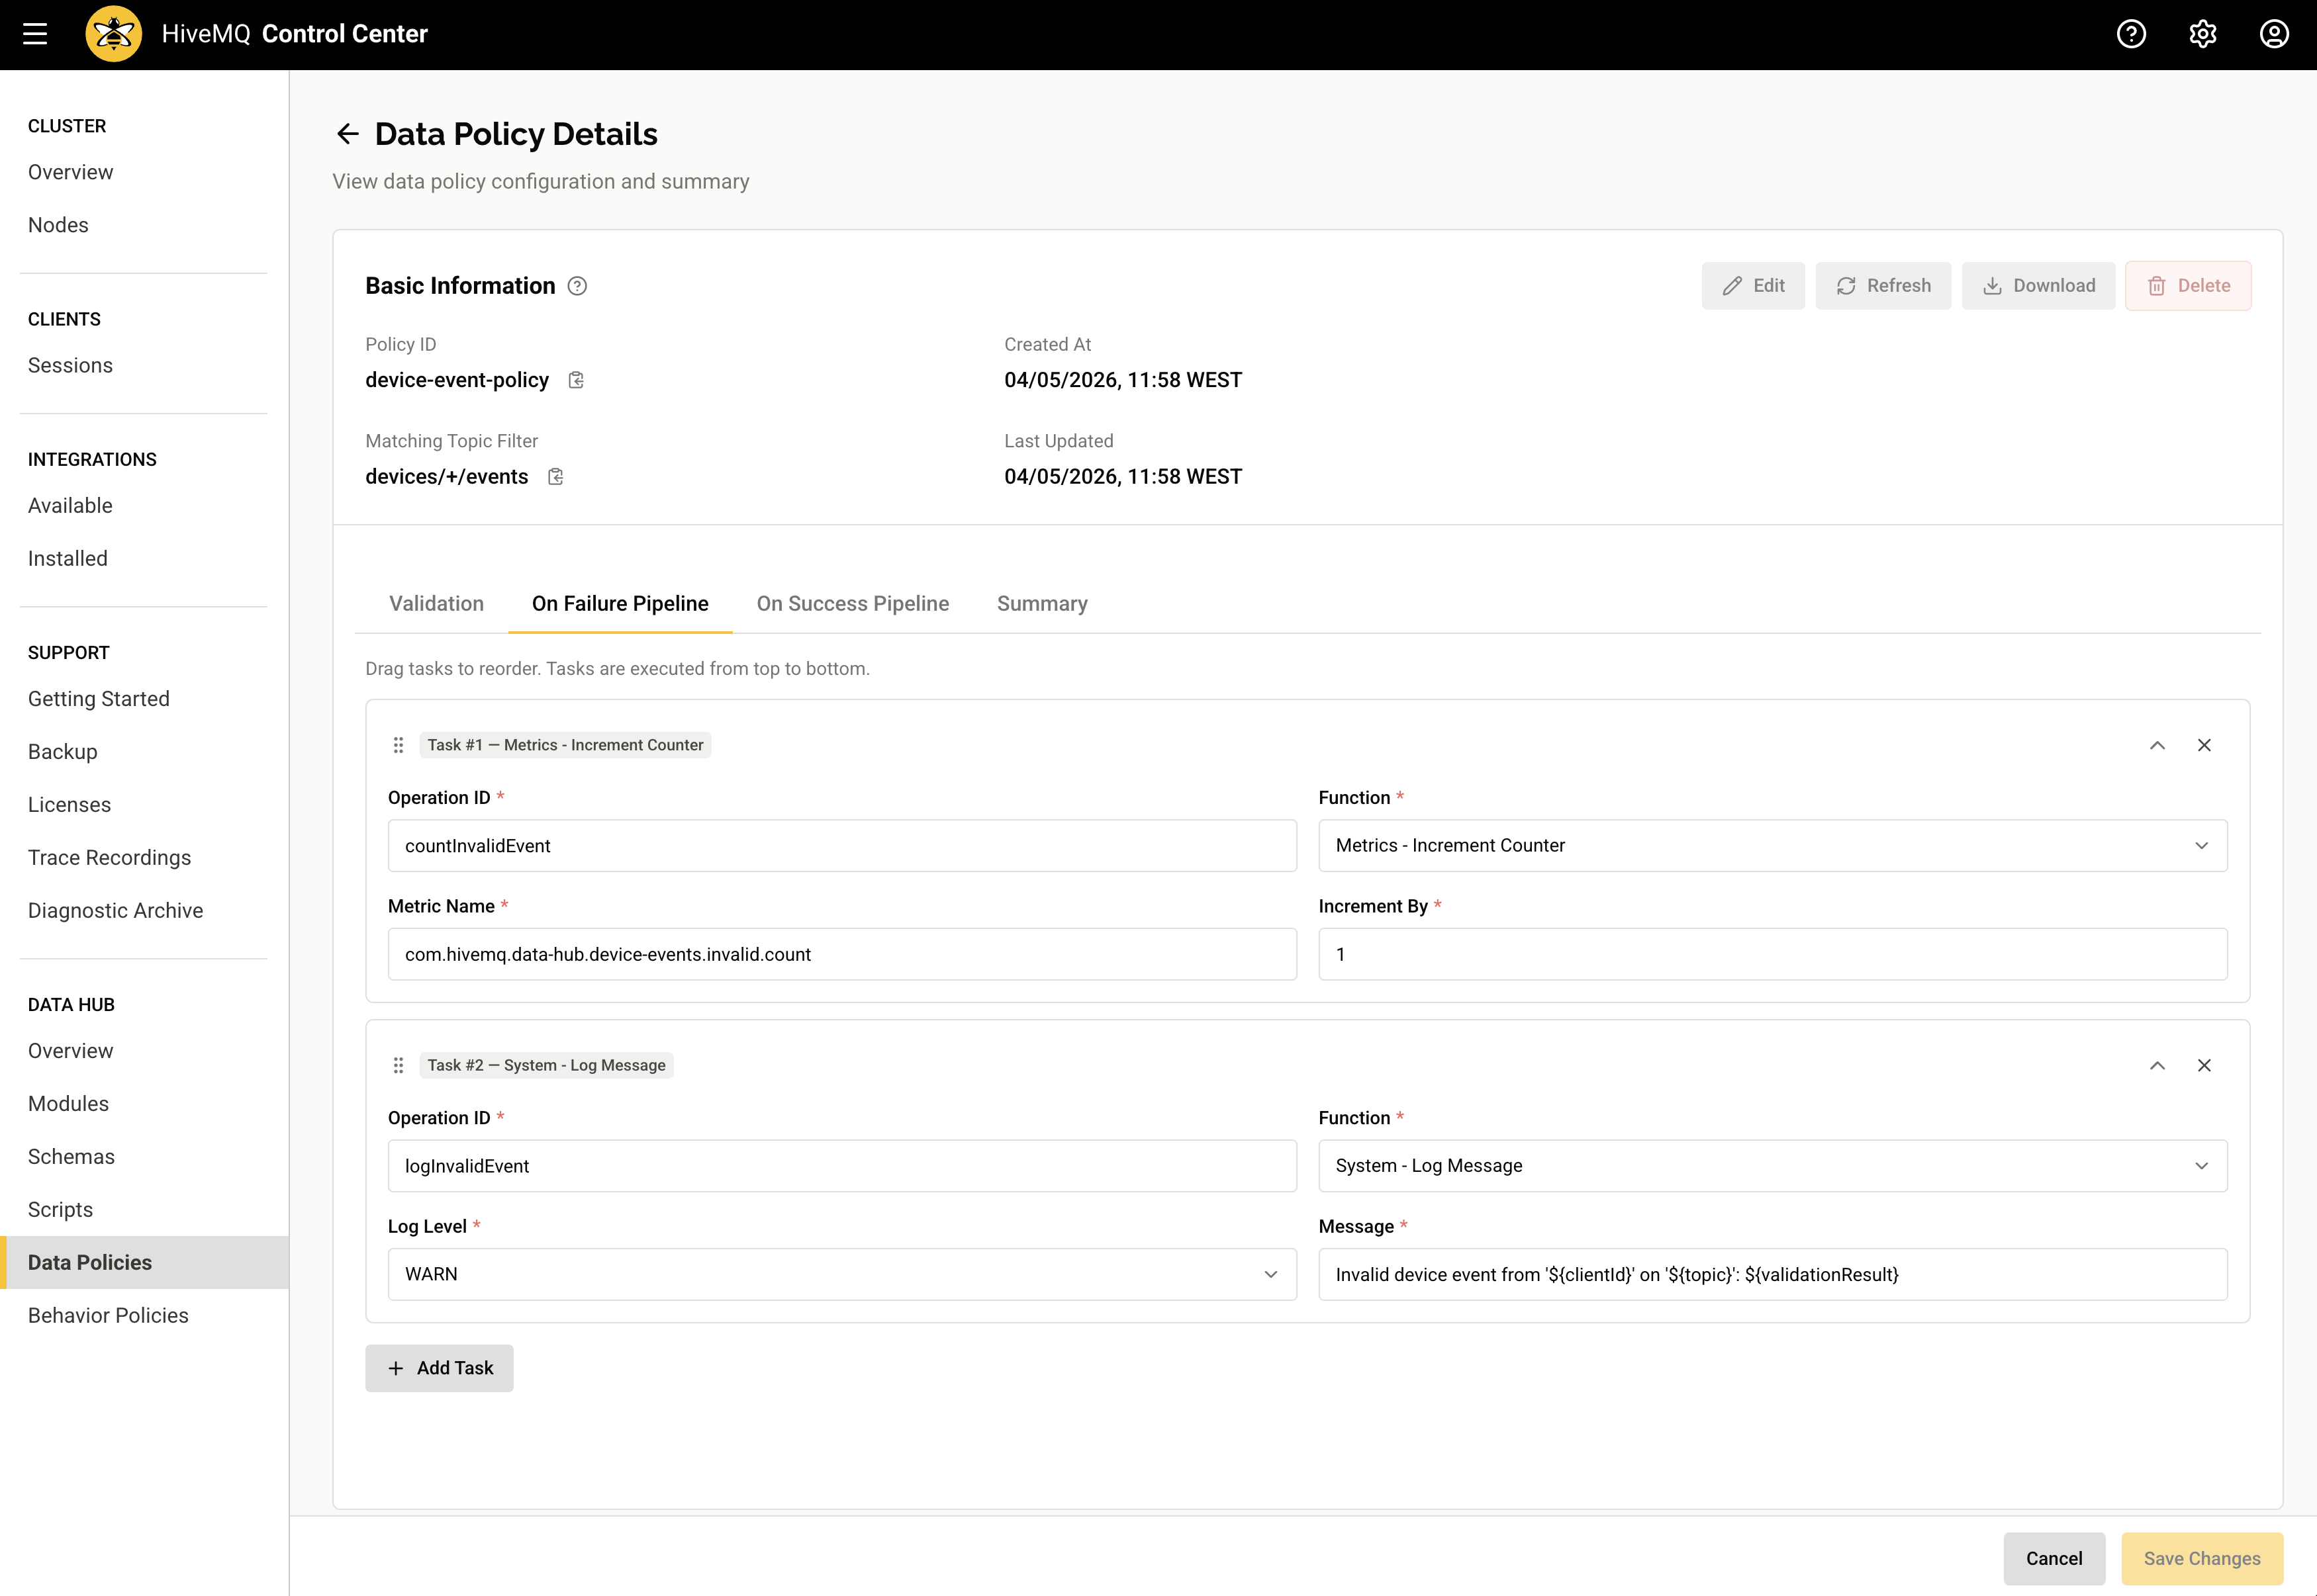Image resolution: width=2317 pixels, height=1596 pixels.
Task: Open the hamburger navigation menu
Action: click(x=35, y=34)
